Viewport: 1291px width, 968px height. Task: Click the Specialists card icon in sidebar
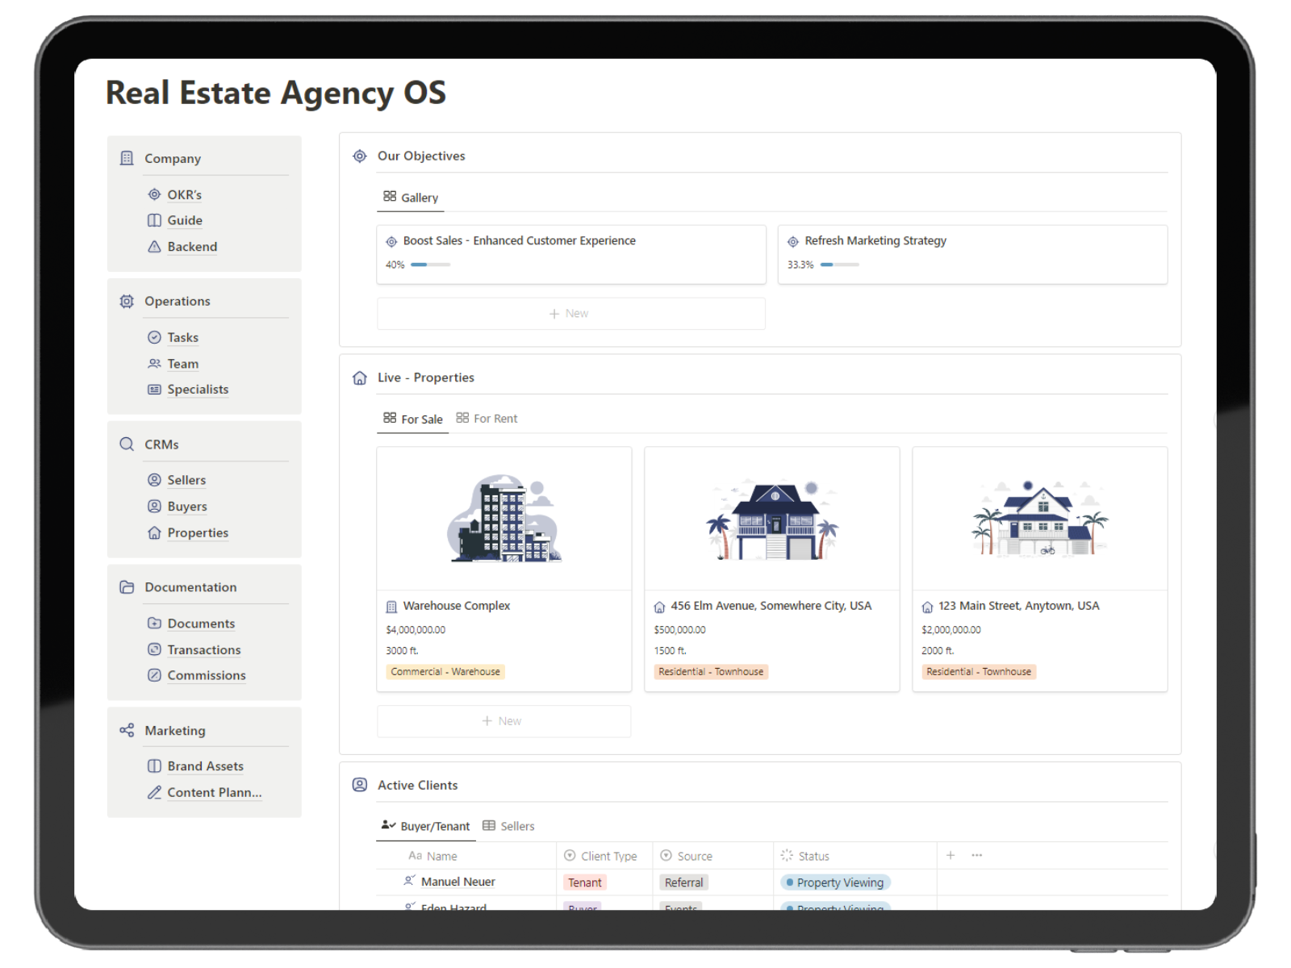154,390
